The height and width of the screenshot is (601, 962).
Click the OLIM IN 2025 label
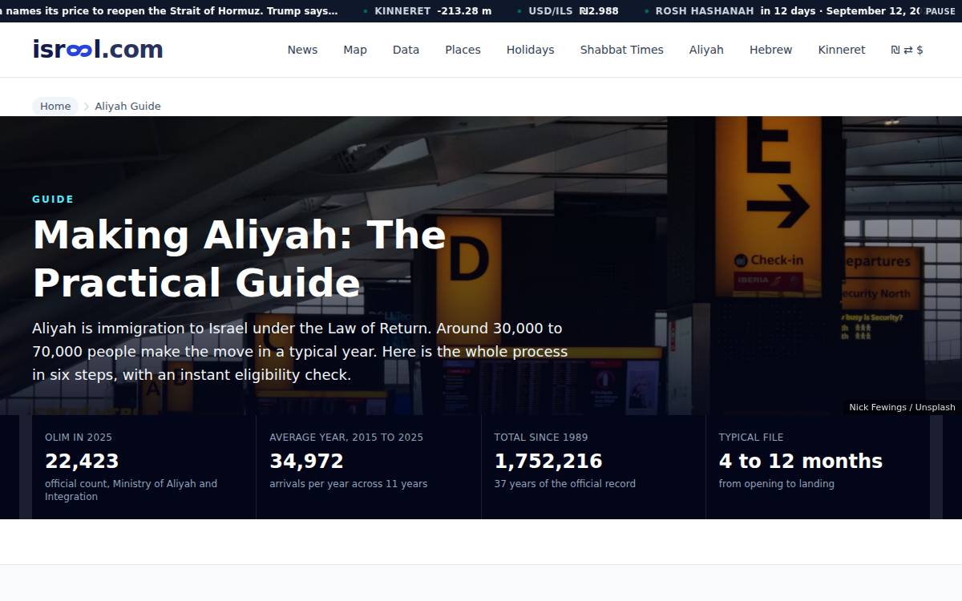click(x=79, y=438)
